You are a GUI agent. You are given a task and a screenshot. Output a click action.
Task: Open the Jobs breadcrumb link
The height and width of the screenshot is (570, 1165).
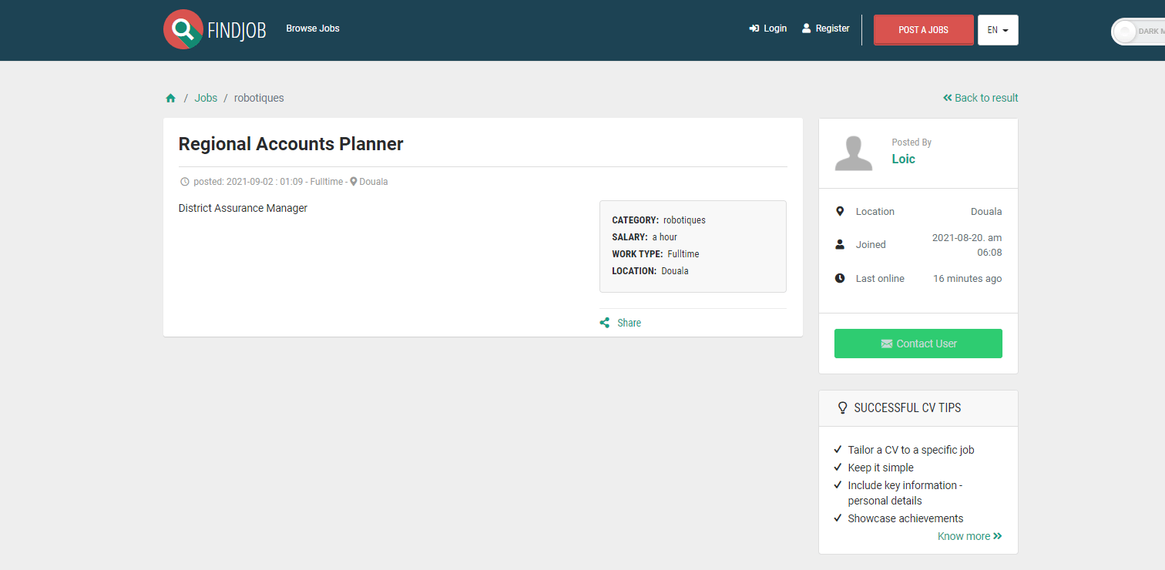pyautogui.click(x=206, y=98)
